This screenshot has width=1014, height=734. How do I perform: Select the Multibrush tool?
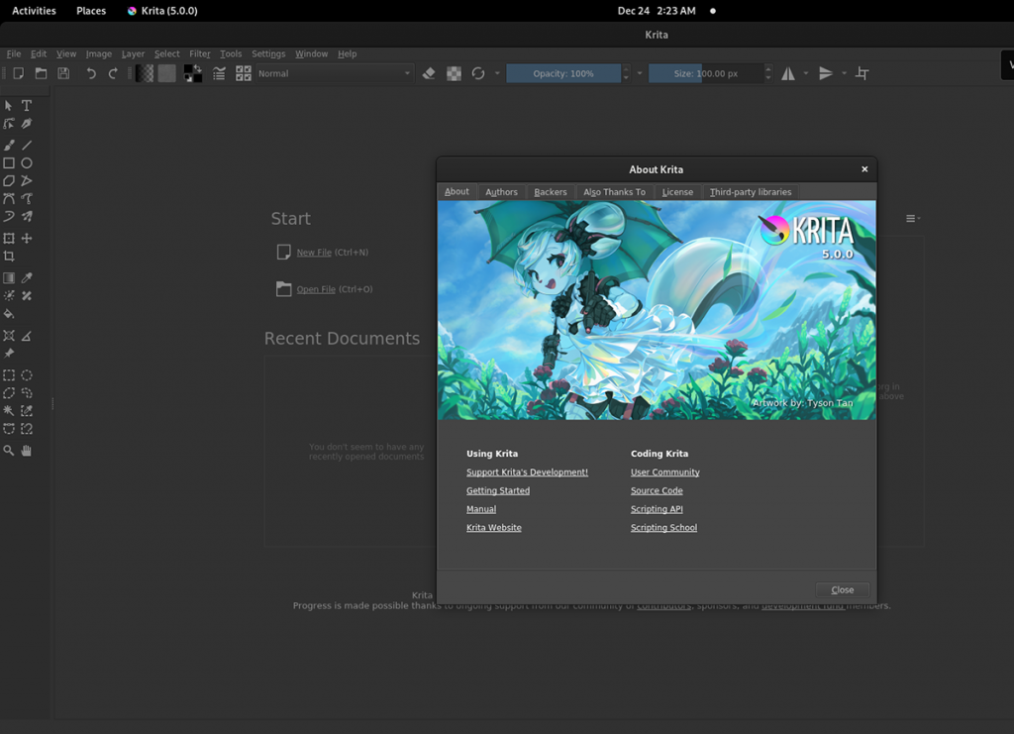click(x=25, y=216)
